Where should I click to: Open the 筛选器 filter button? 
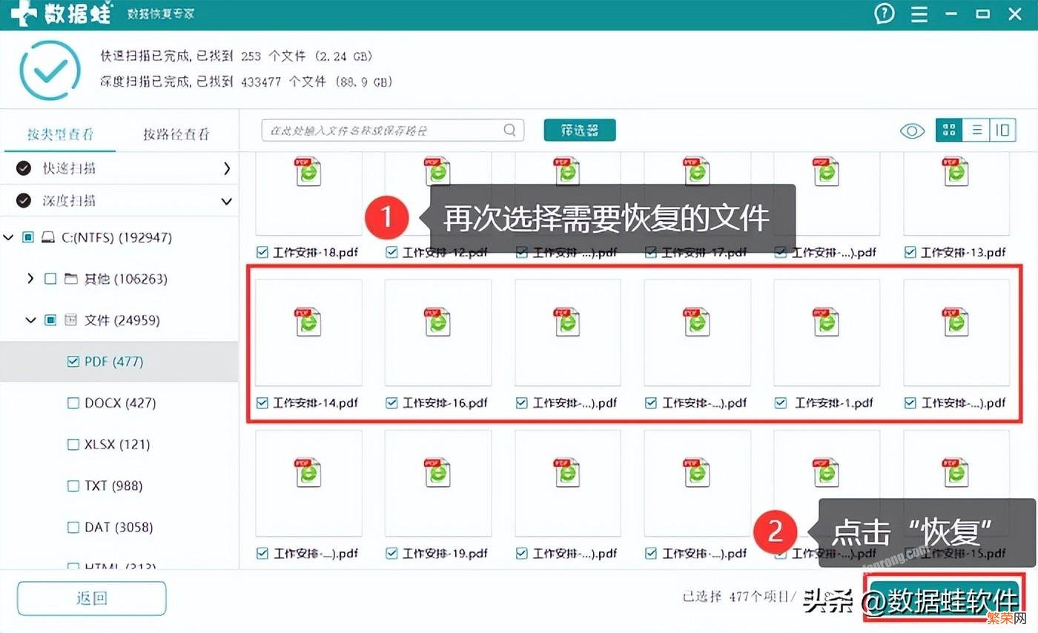tap(580, 130)
